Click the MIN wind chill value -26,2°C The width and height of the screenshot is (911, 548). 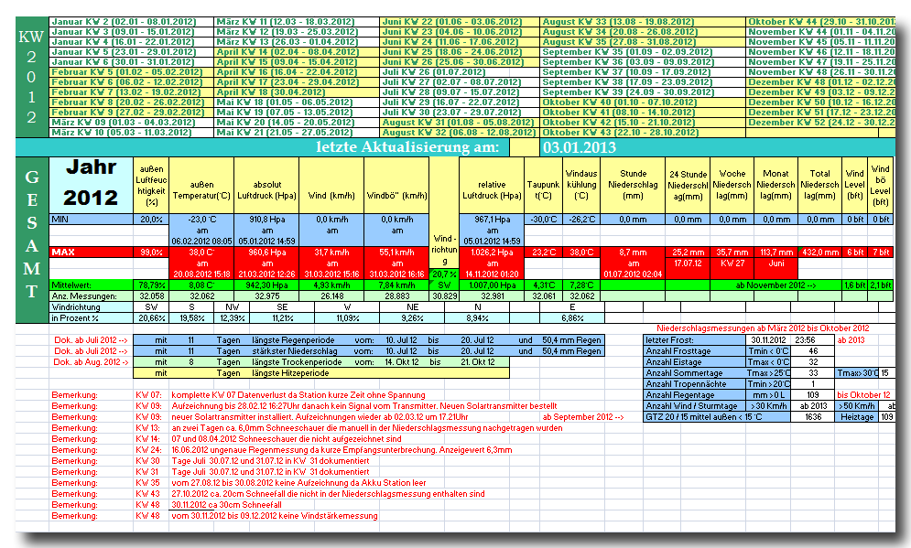coord(581,220)
